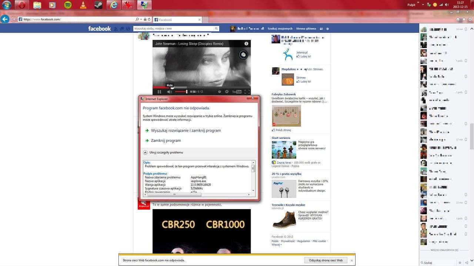Pause the YouTube video
474x266 pixels.
coord(159,92)
